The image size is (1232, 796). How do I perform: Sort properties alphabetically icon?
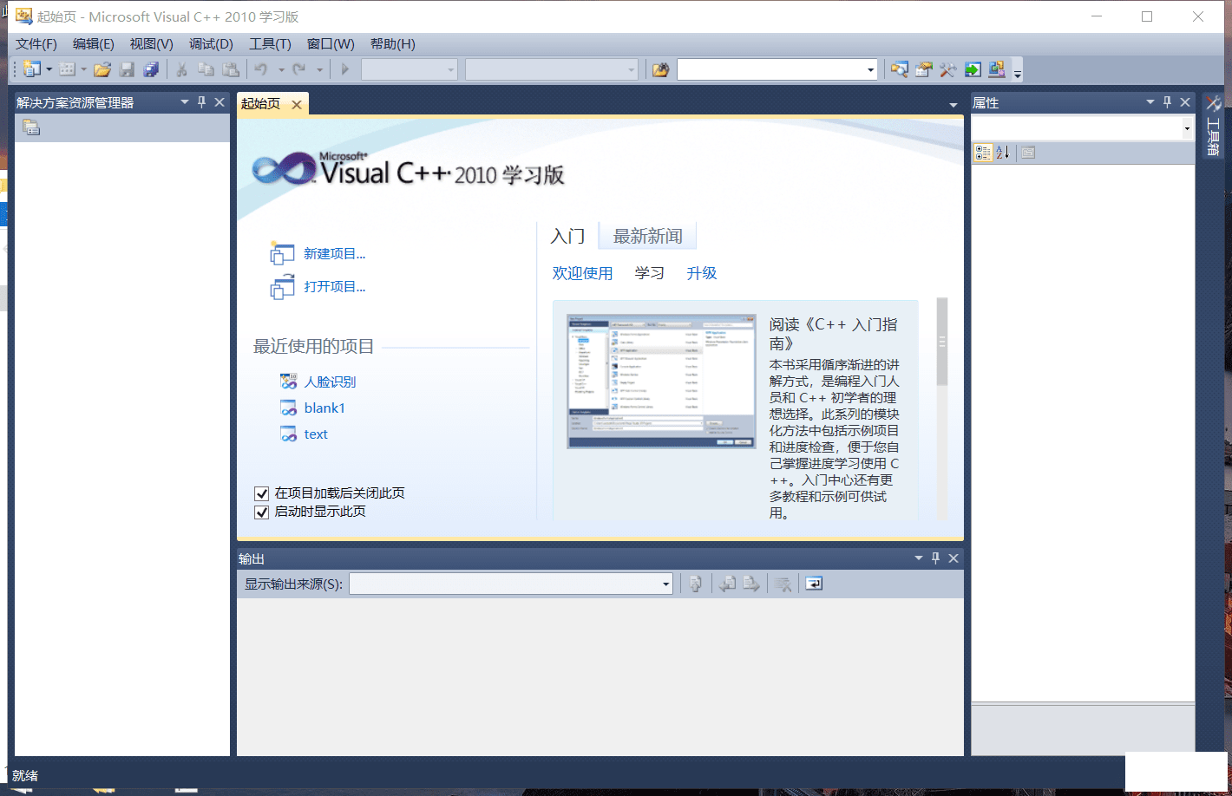(1003, 153)
